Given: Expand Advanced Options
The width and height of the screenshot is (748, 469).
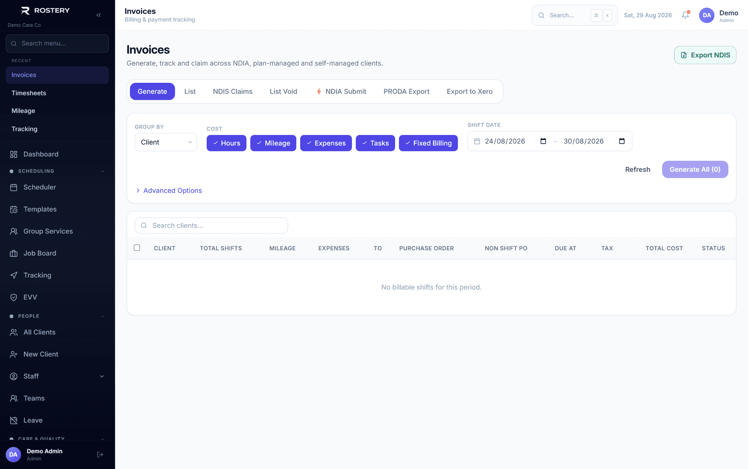Looking at the screenshot, I should (x=169, y=190).
